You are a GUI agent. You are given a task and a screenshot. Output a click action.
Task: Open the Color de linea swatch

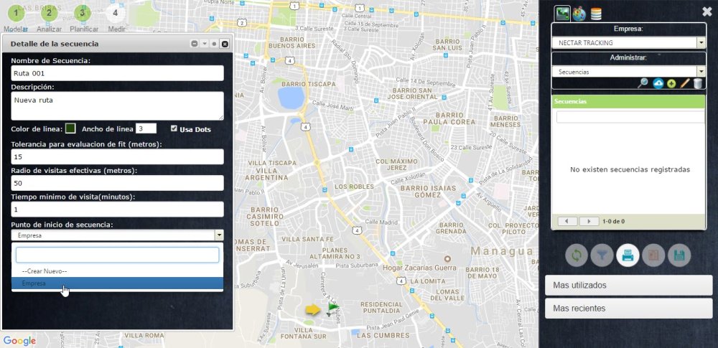[70, 128]
